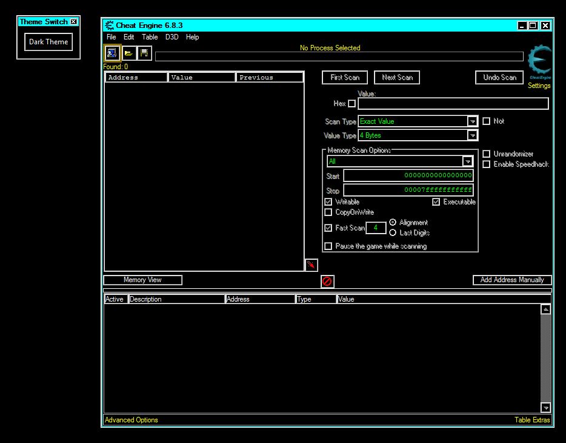This screenshot has height=443, width=566.
Task: Close the Cheat Engine window
Action: point(545,25)
